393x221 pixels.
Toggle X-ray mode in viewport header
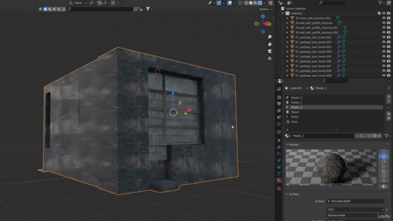pyautogui.click(x=240, y=2)
